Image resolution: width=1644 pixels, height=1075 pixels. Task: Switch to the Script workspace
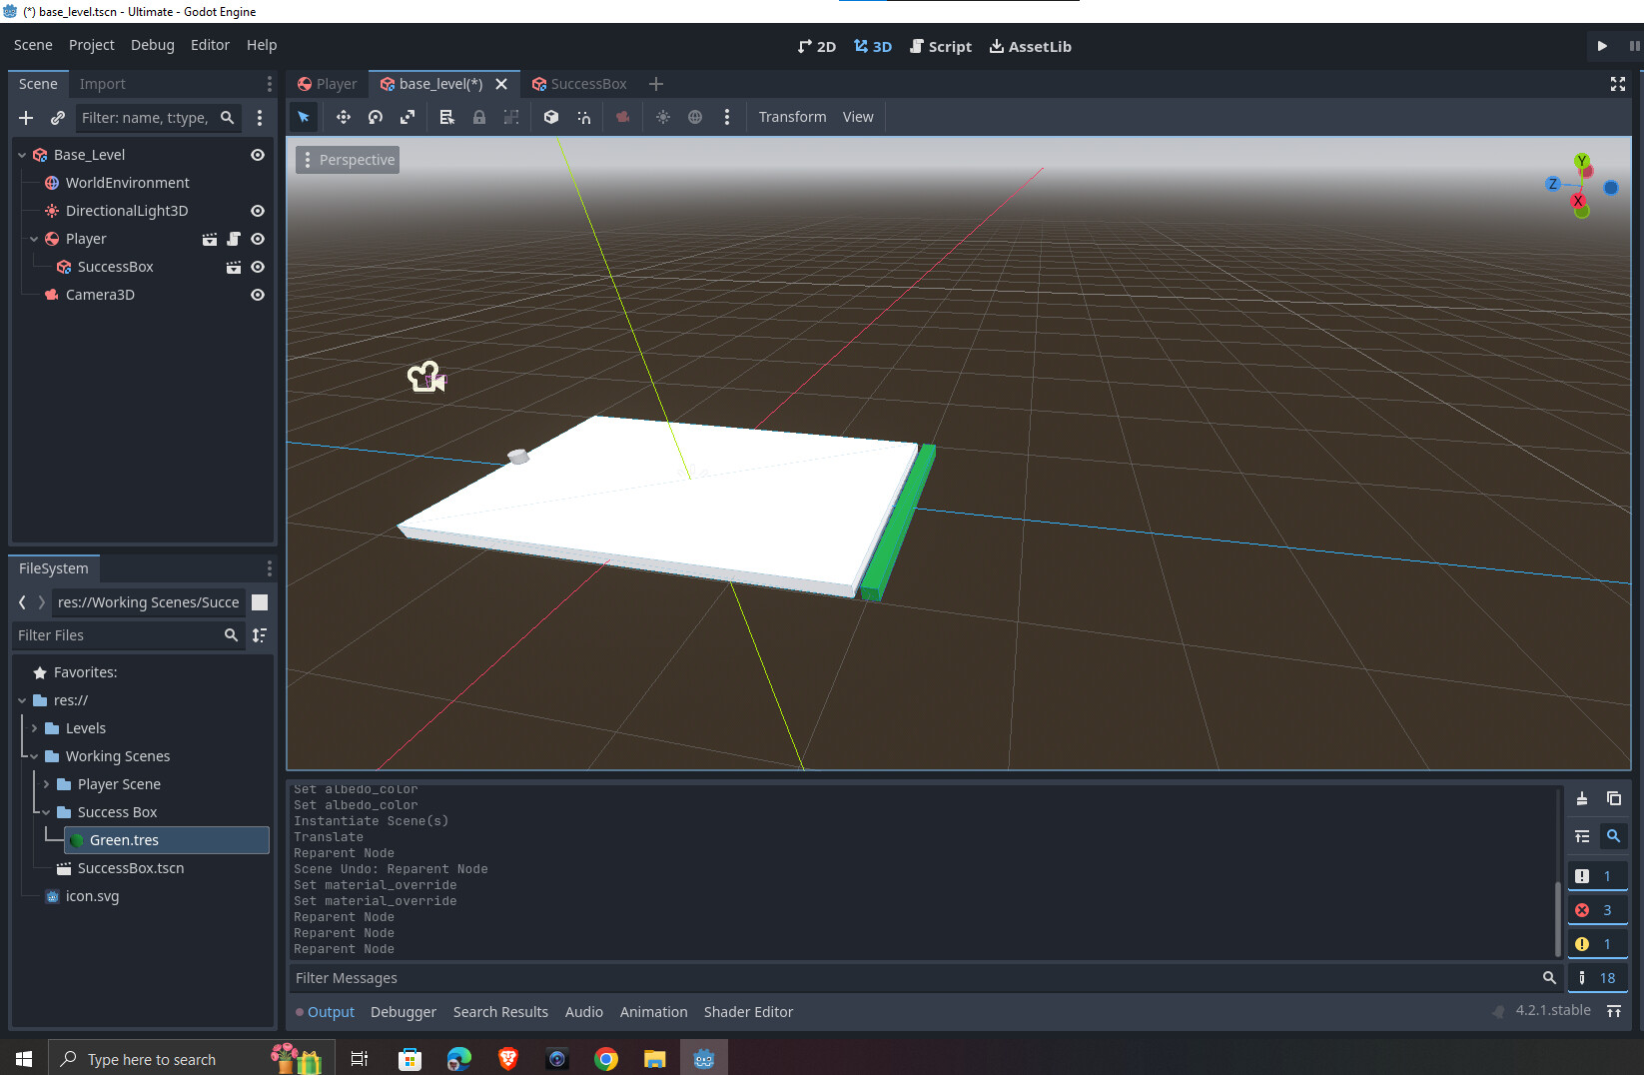[941, 46]
